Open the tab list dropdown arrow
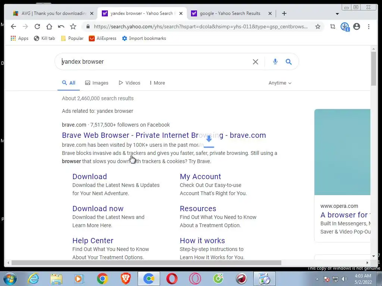 pyautogui.click(x=337, y=14)
